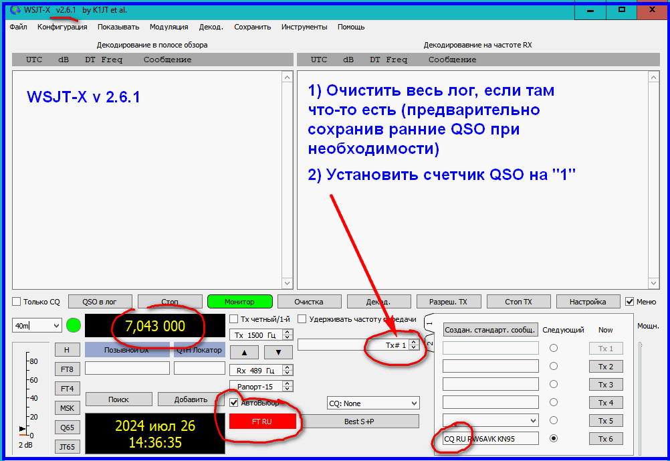This screenshot has width=670, height=461.
Task: Click the green Монитор button
Action: pos(239,302)
